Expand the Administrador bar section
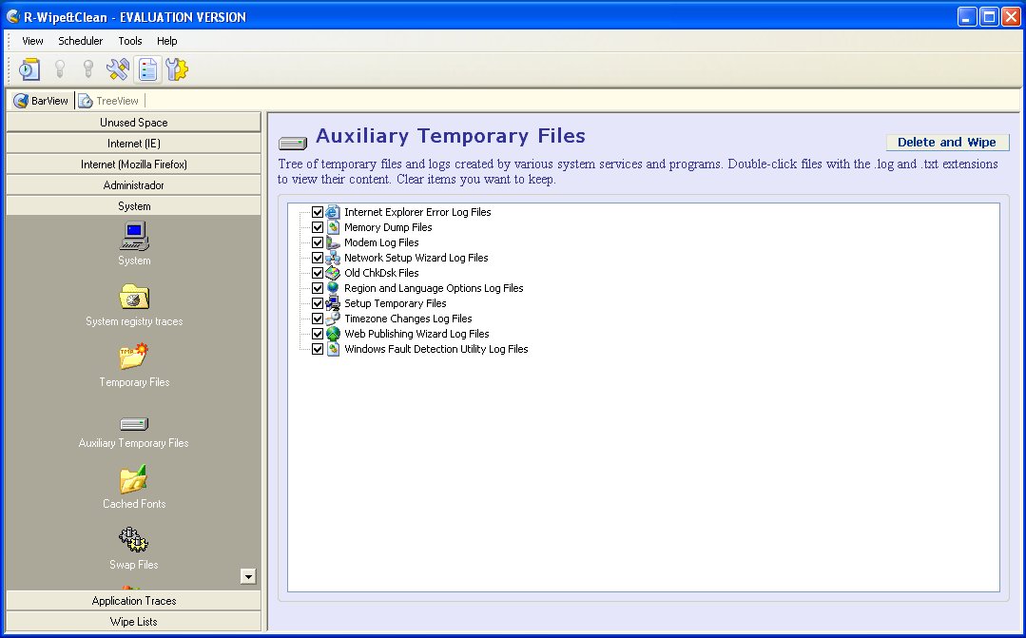The height and width of the screenshot is (638, 1026). point(133,185)
